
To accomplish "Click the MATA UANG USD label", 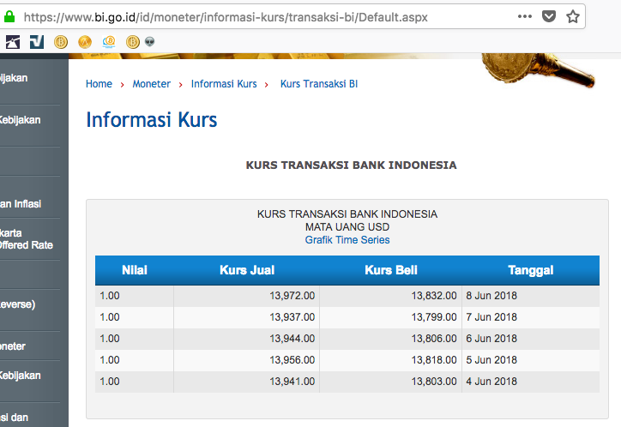I will point(347,227).
